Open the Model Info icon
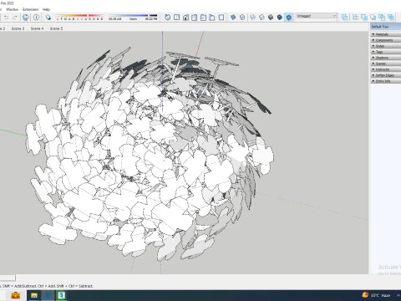This screenshot has height=301, width=401. (36, 18)
